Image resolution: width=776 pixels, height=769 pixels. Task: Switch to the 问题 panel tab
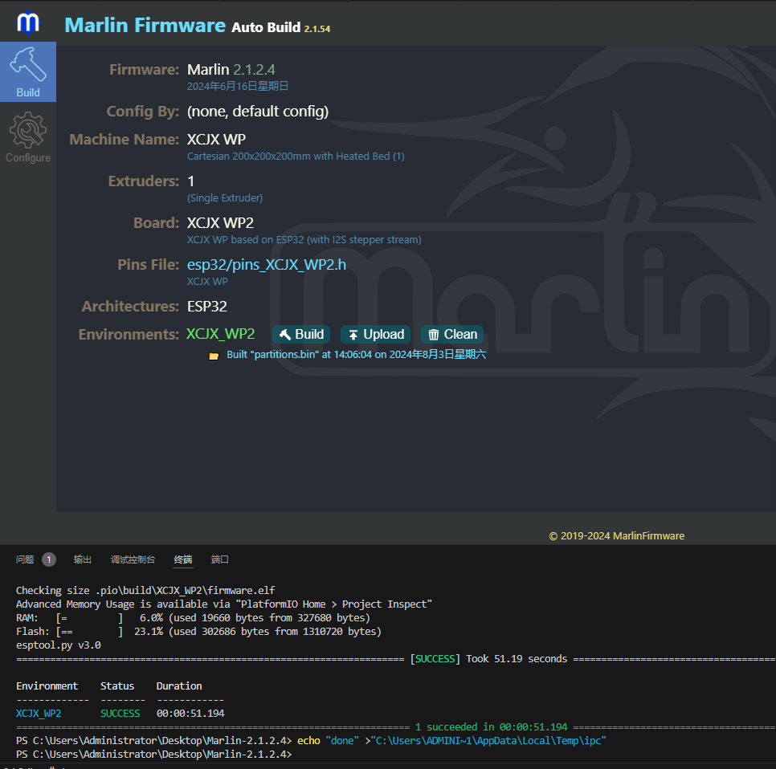[25, 559]
